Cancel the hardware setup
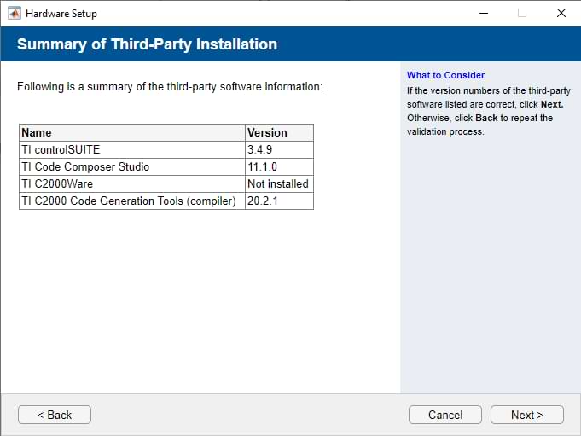 click(445, 415)
